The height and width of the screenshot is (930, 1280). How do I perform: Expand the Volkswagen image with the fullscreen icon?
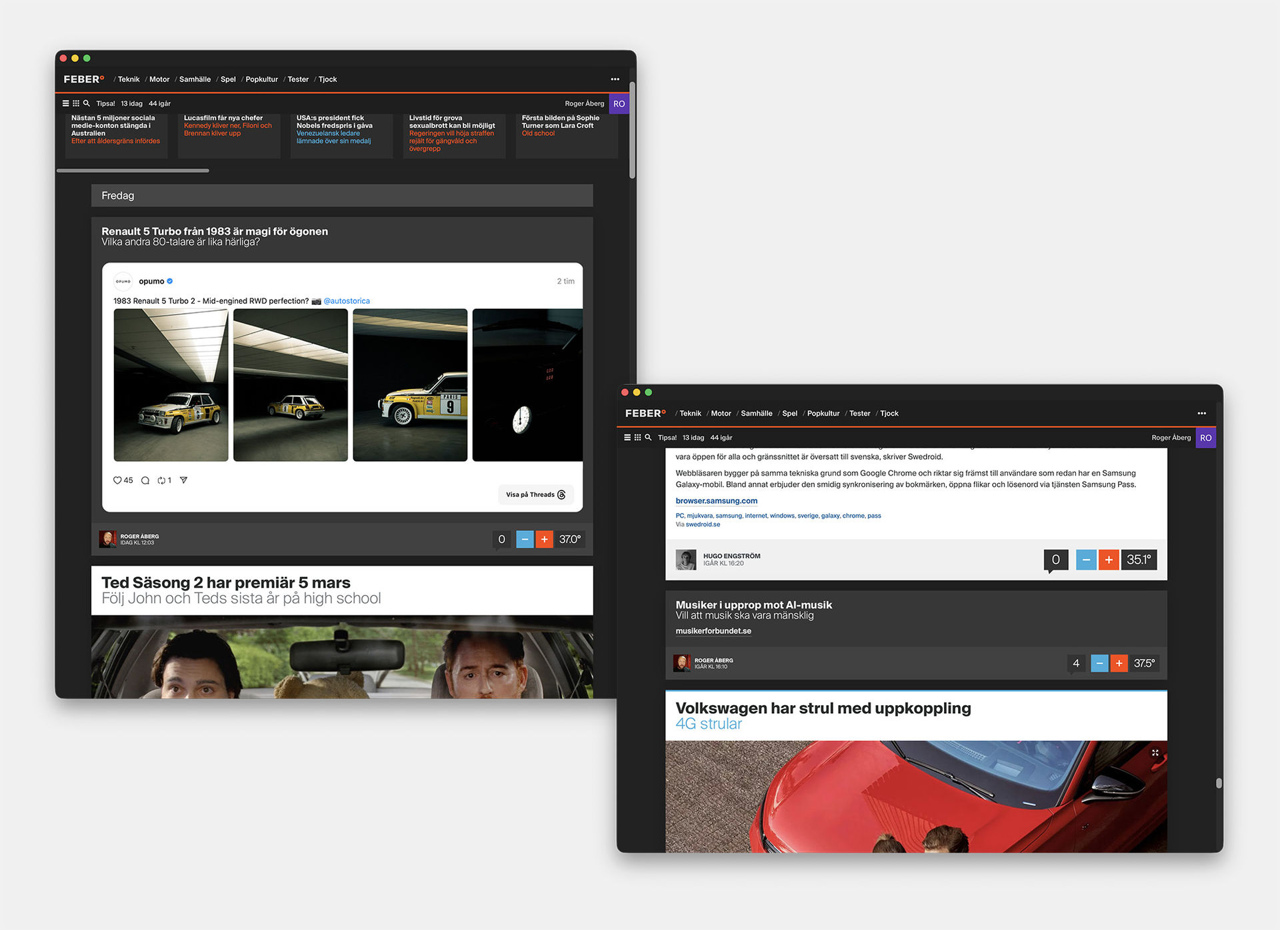[x=1155, y=753]
